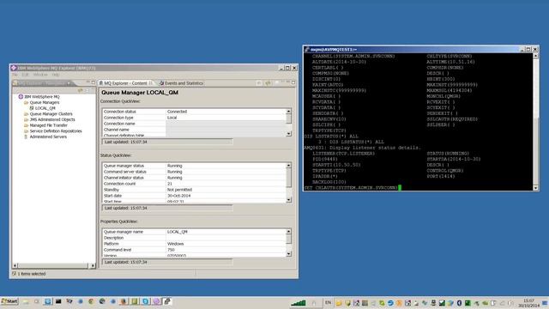Click the EN language indicator in taskbar
Screen dimensions: 549x309
328,302
